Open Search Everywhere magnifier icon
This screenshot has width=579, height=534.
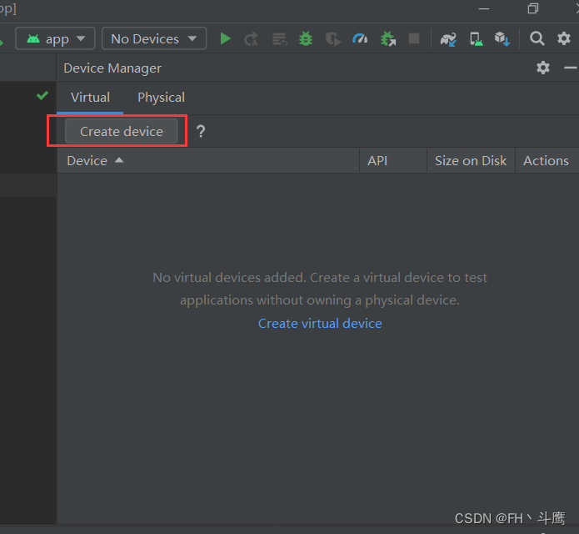(537, 38)
